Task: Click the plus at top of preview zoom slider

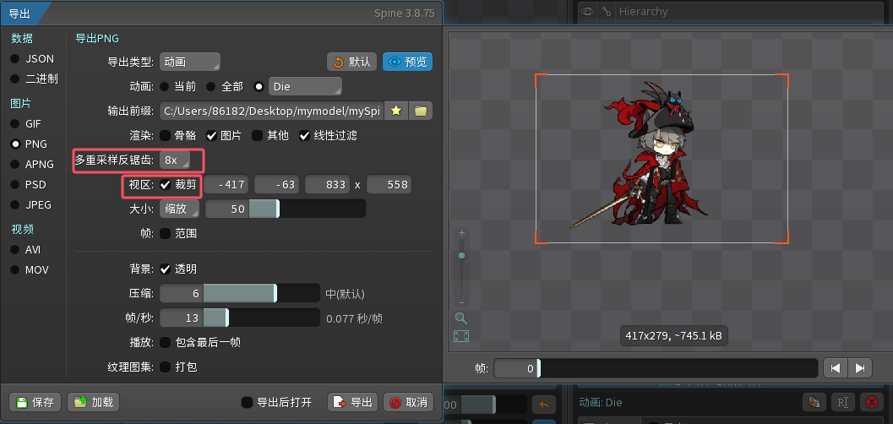Action: point(461,233)
